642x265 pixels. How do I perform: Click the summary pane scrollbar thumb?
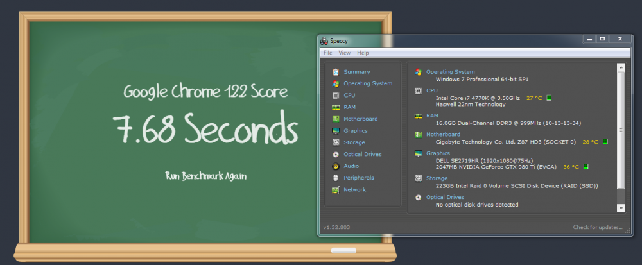point(621,130)
